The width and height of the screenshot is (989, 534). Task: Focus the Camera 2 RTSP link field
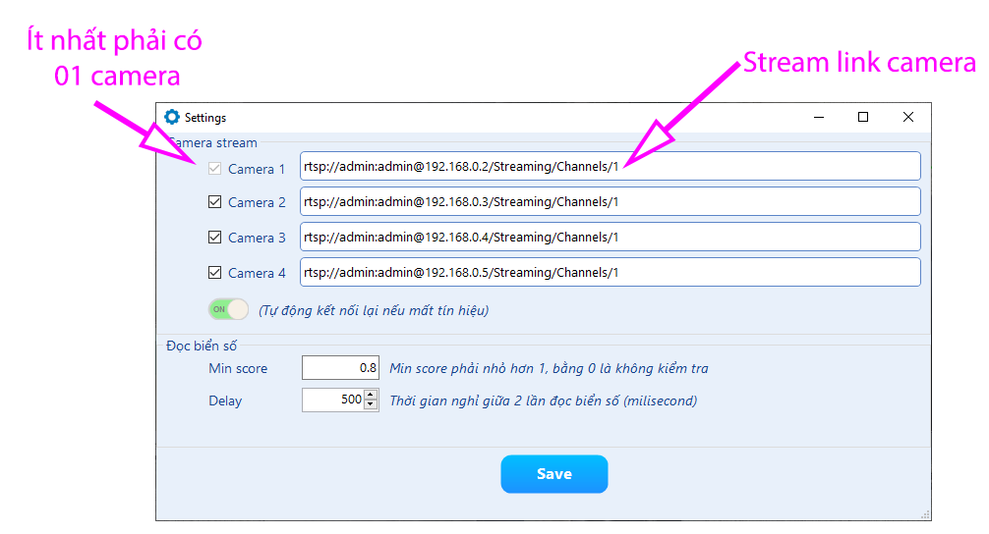coord(610,201)
